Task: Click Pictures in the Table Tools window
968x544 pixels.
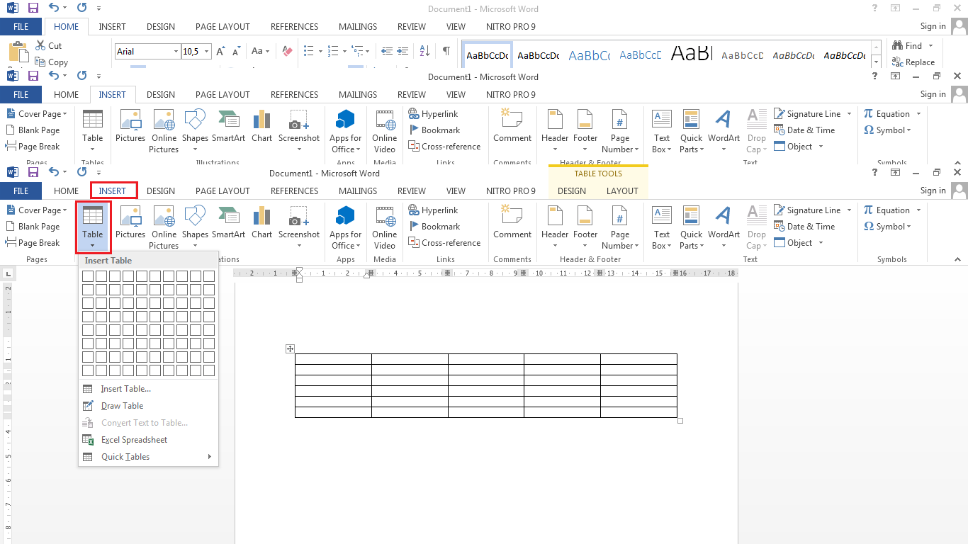Action: (130, 224)
